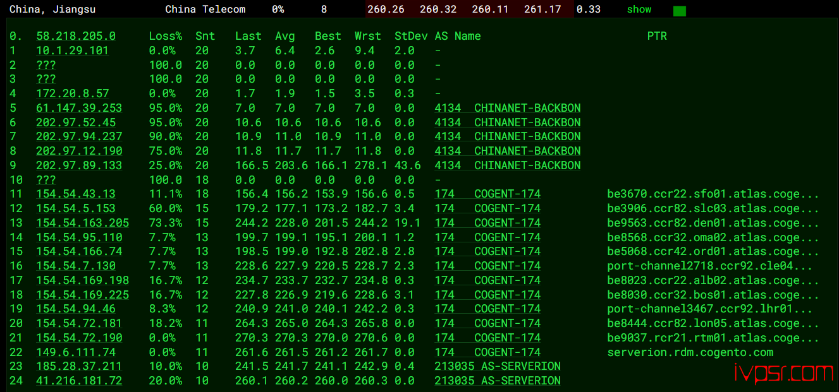The image size is (839, 392).
Task: Open hop 1 IP 10.1.29.101
Action: pos(72,50)
